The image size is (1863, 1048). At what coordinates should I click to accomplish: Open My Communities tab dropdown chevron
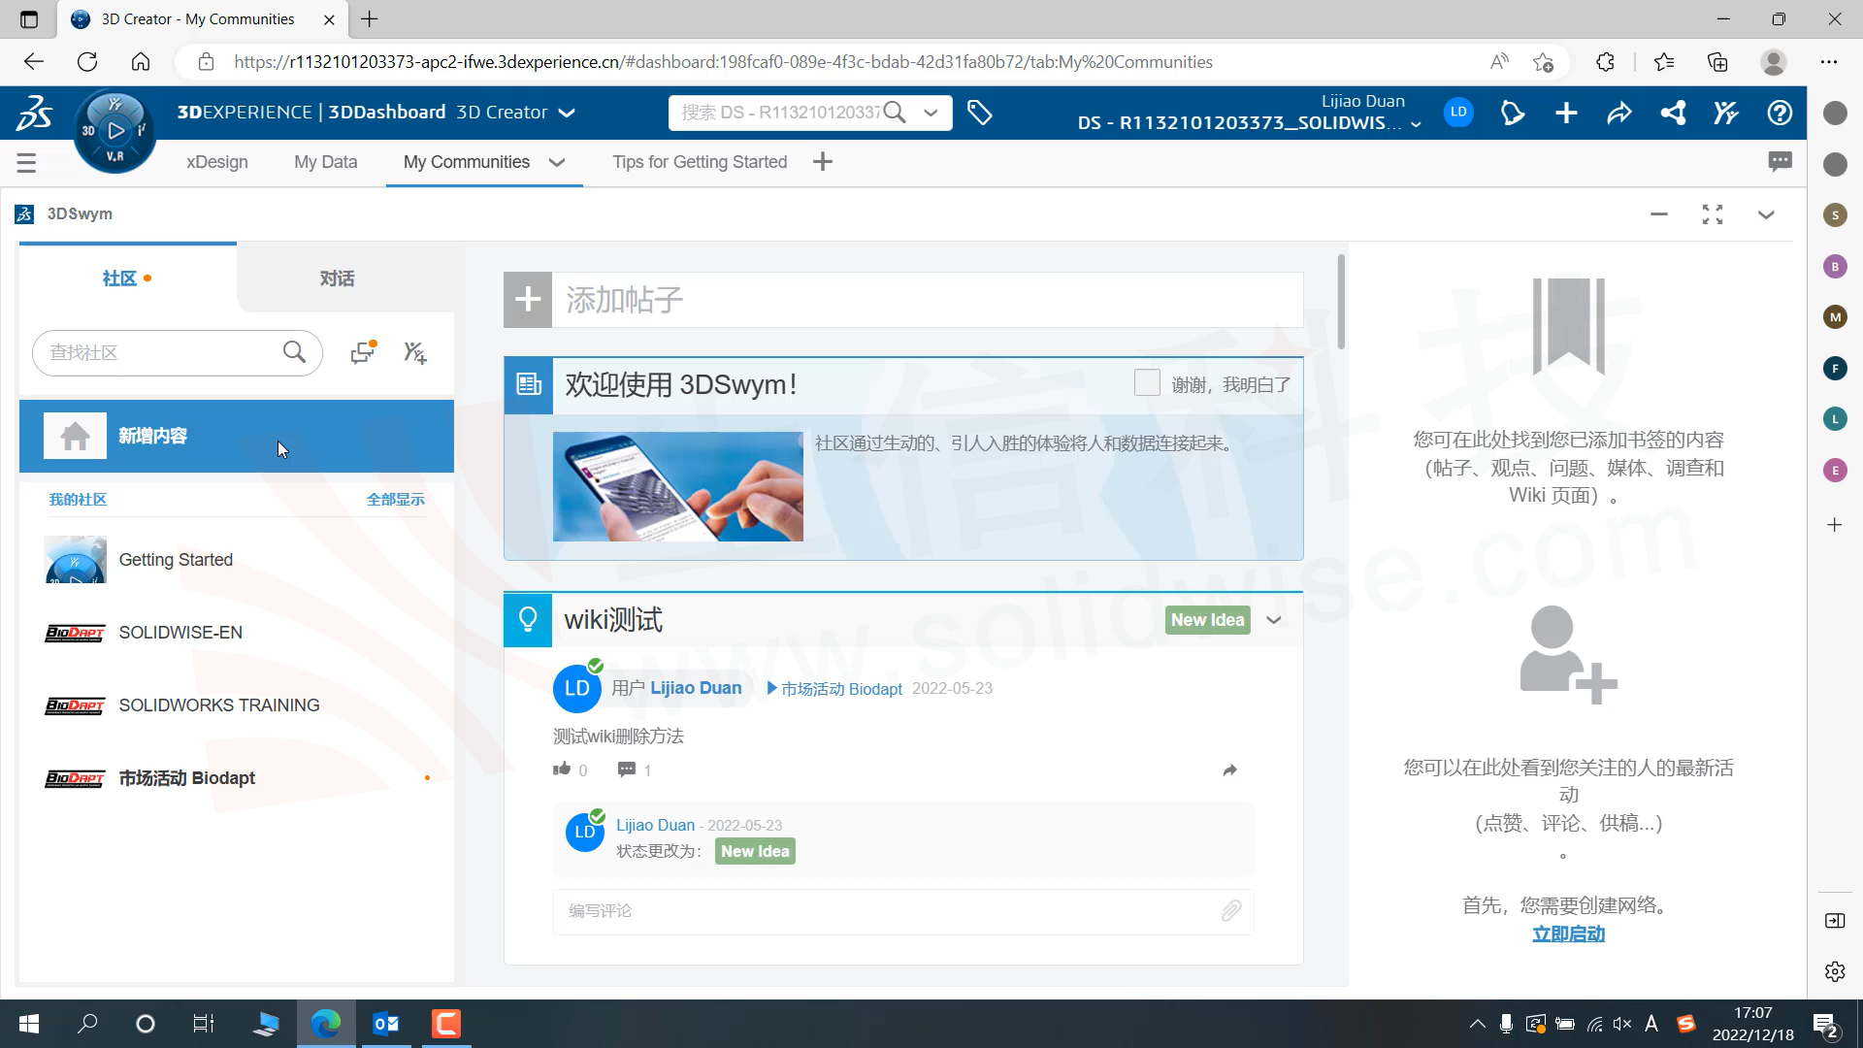(x=557, y=162)
